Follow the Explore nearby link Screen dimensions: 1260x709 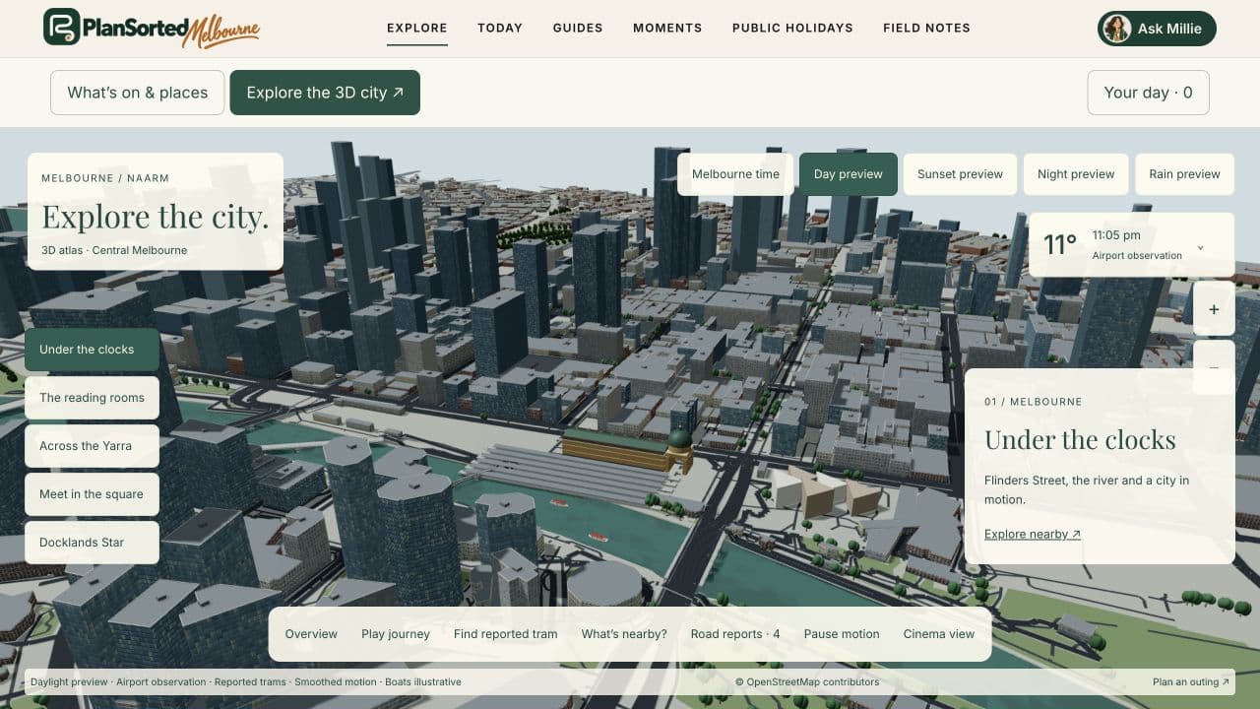point(1033,534)
